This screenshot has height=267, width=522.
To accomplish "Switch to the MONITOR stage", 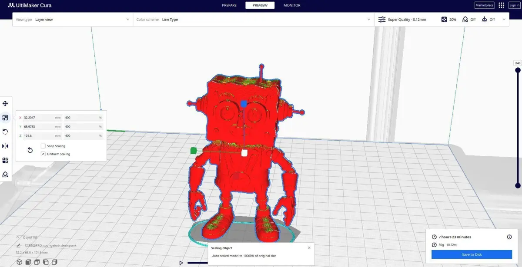I will (292, 5).
